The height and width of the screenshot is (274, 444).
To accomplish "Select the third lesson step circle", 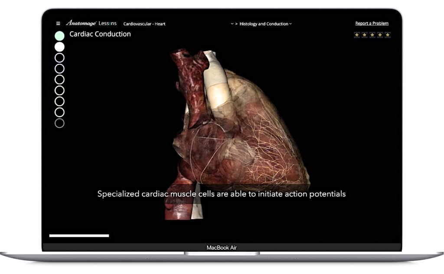I will (59, 57).
